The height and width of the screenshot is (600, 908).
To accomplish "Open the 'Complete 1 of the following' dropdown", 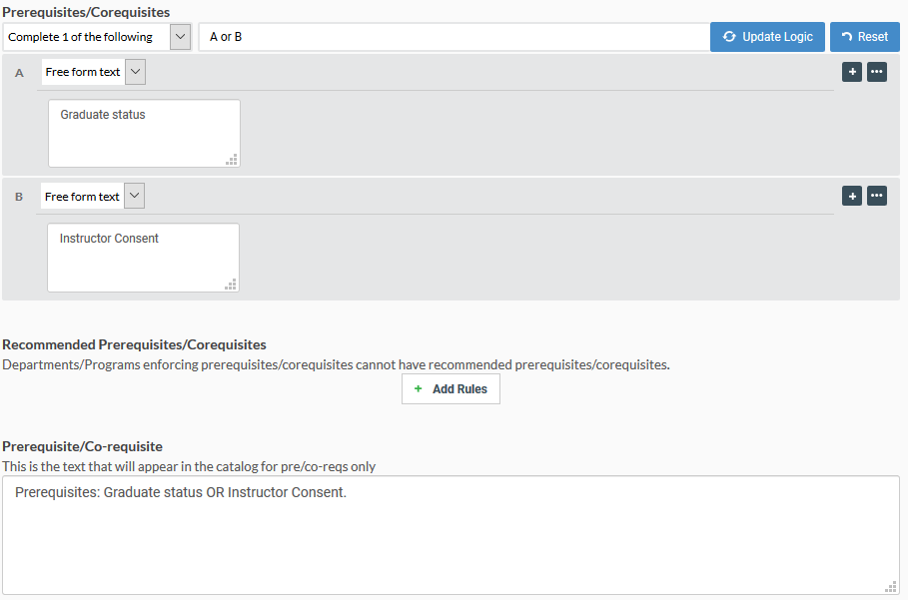I will coord(97,37).
